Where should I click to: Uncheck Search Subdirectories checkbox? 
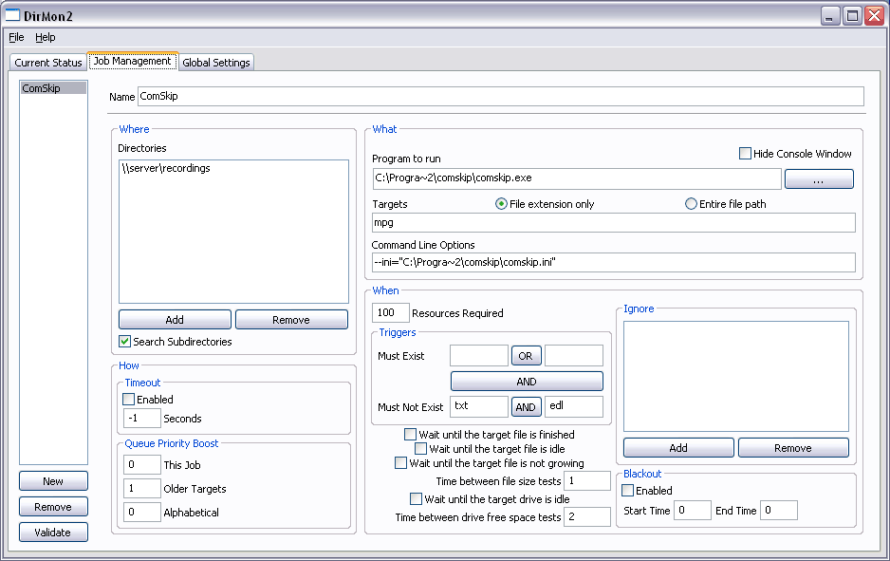pos(124,342)
